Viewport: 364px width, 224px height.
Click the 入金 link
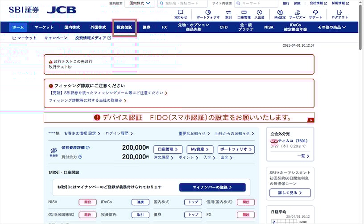tap(209, 158)
